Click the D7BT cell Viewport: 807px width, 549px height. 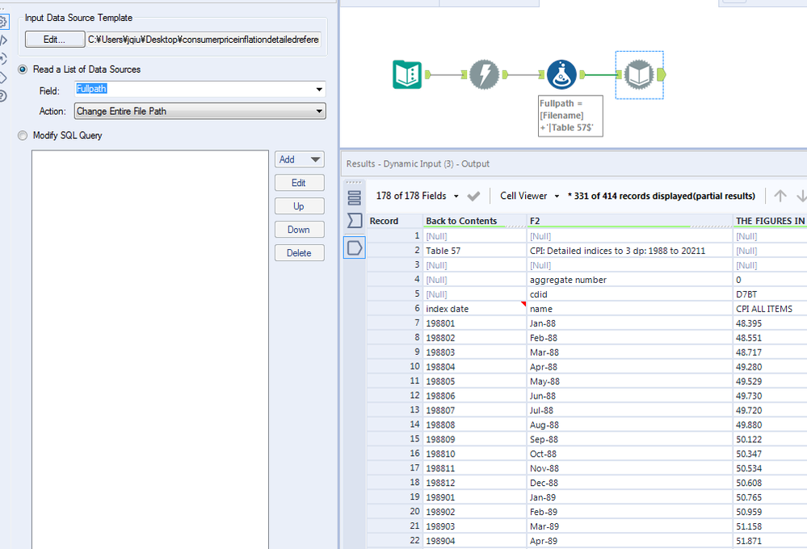770,294
